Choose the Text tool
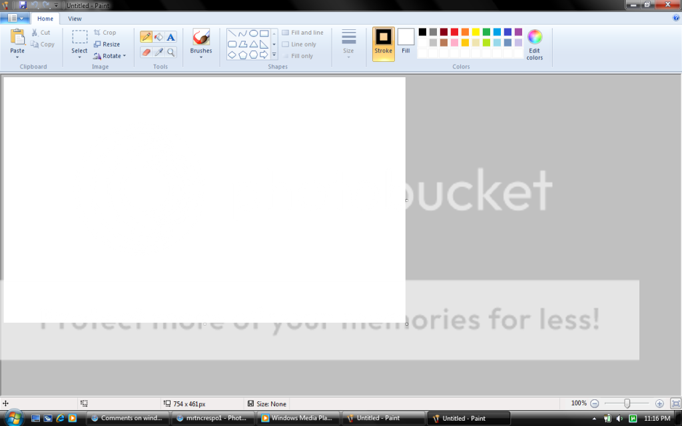682x426 pixels. pos(171,37)
